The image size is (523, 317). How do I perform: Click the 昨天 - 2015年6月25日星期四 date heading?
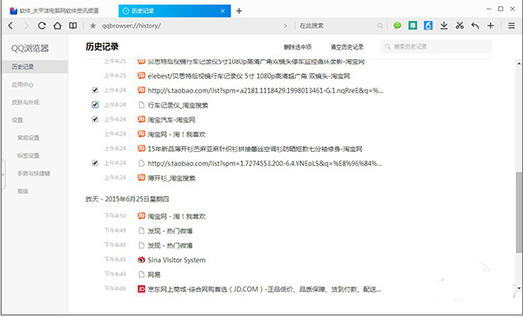point(127,199)
